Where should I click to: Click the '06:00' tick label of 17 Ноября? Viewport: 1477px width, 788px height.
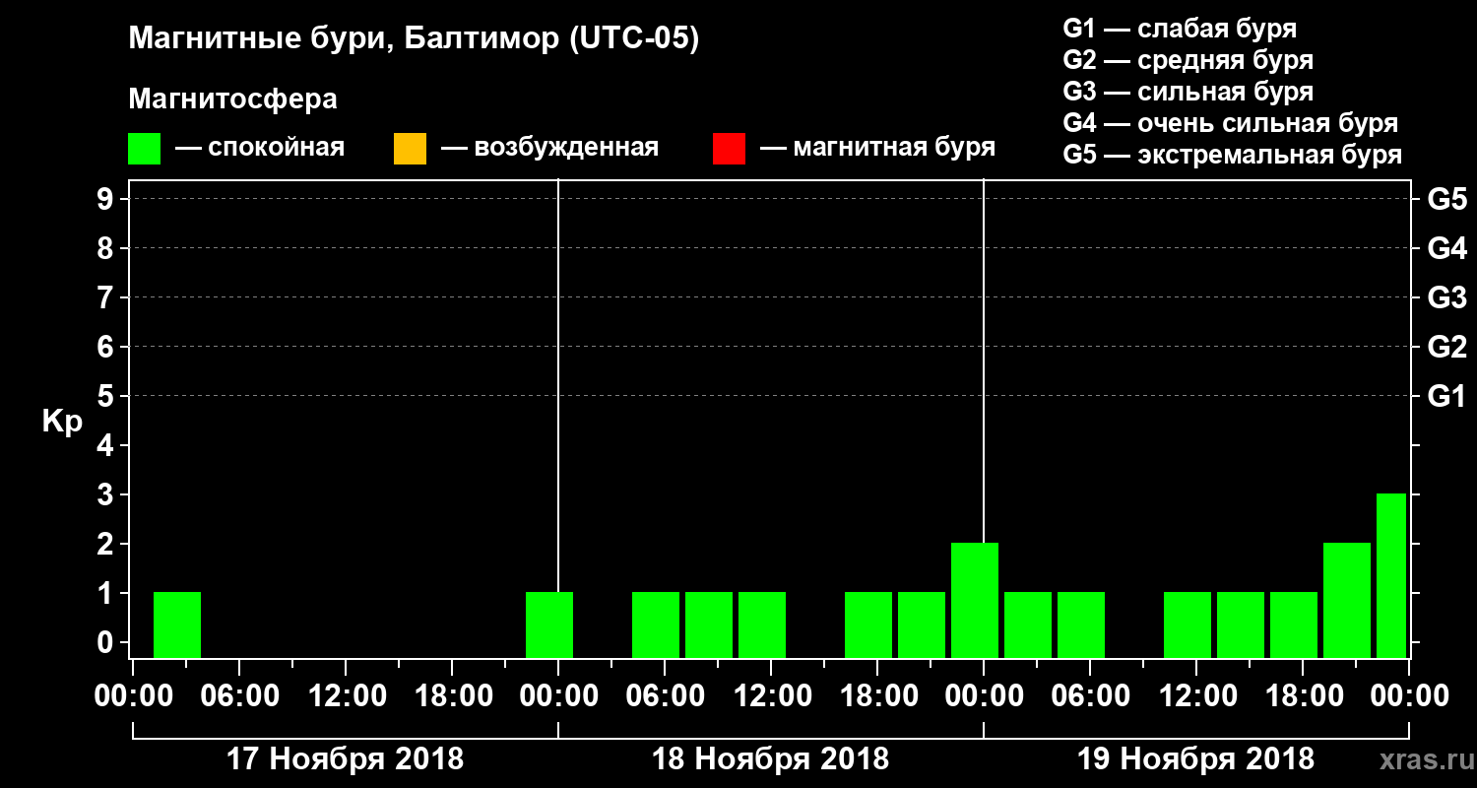tap(238, 695)
